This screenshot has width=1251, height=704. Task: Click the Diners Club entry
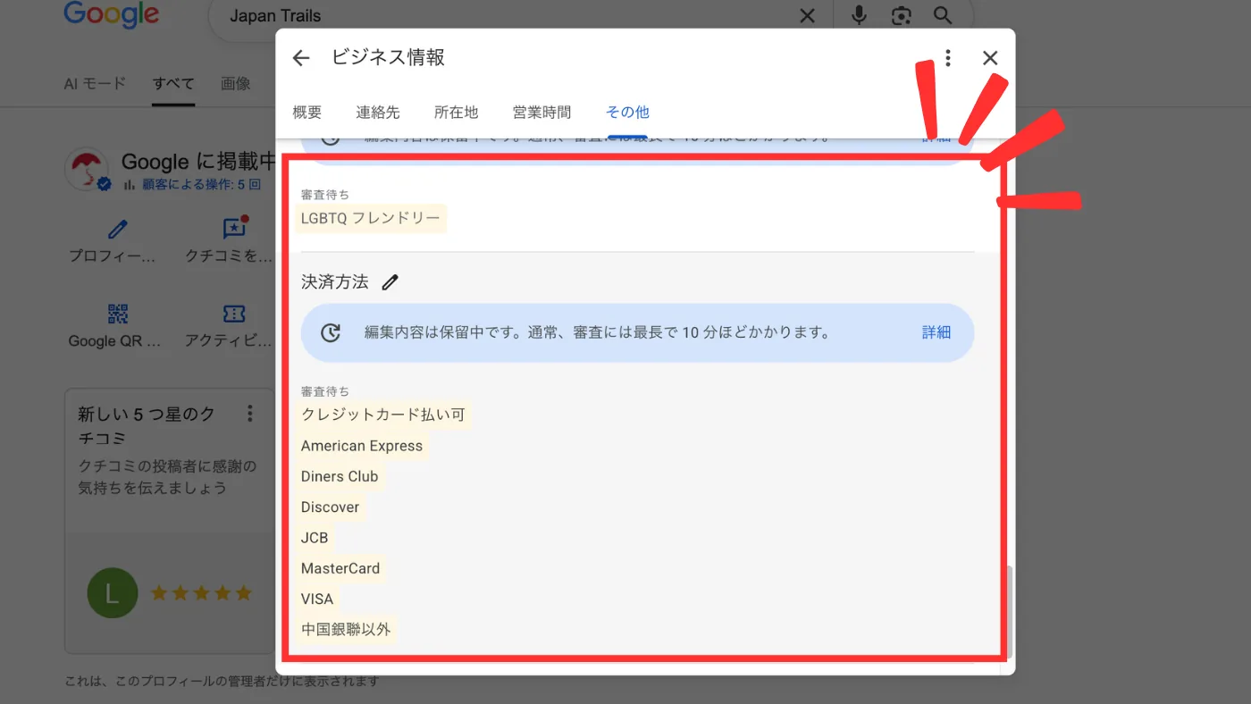(340, 476)
